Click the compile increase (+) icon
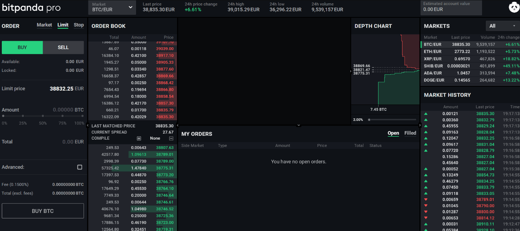 139,138
